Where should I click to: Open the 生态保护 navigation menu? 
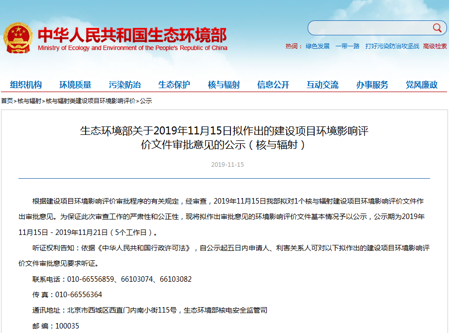click(174, 85)
